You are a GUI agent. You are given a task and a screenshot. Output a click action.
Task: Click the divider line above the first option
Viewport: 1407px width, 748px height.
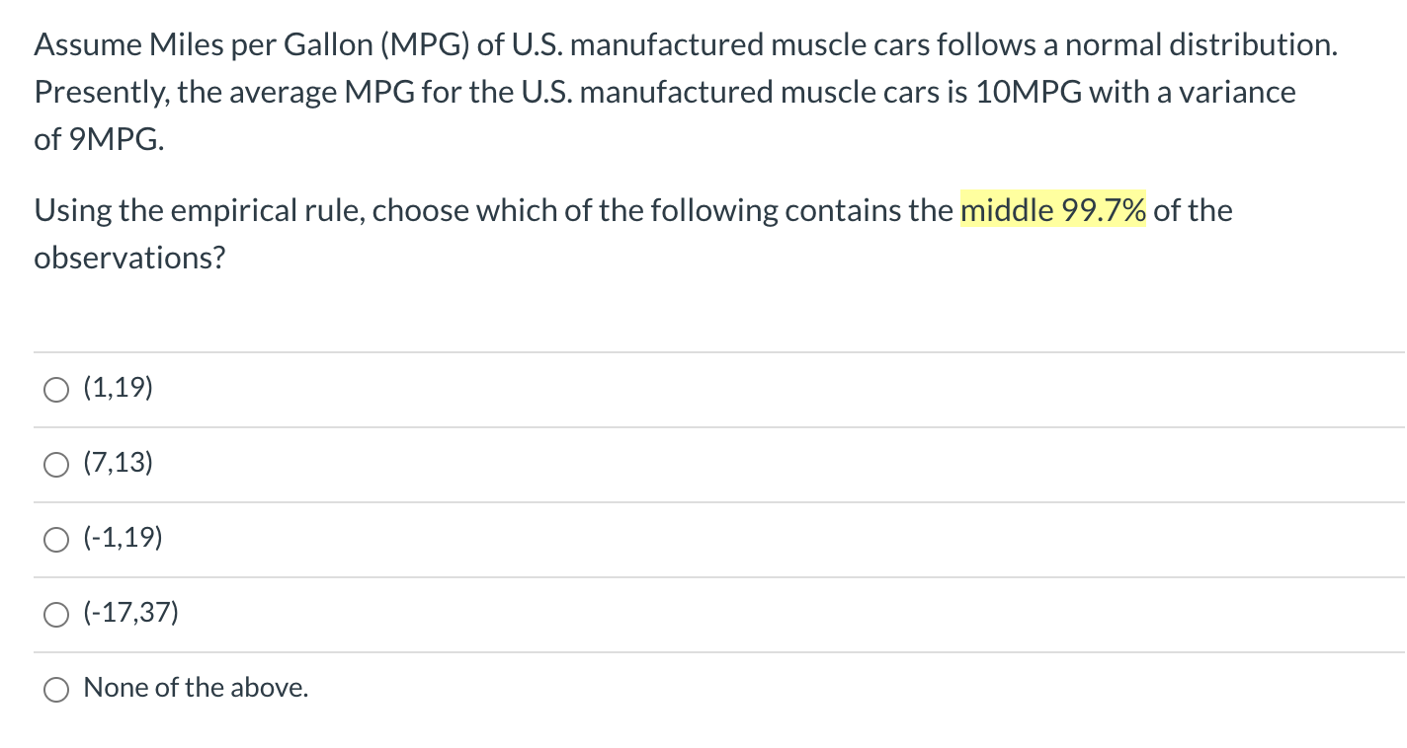pyautogui.click(x=703, y=352)
